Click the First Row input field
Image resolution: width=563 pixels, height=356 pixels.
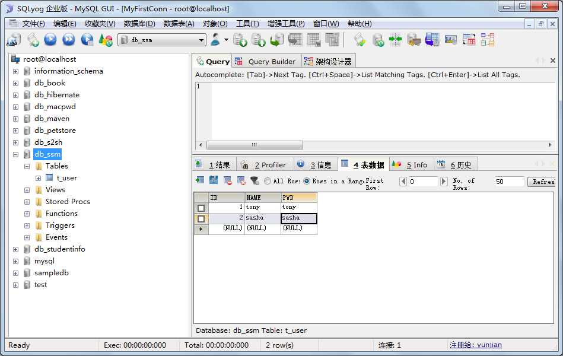coord(424,182)
